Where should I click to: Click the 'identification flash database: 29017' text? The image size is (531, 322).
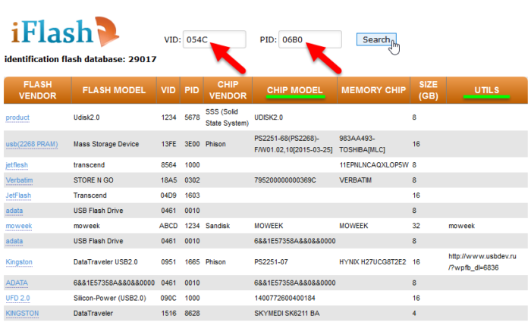click(x=80, y=60)
